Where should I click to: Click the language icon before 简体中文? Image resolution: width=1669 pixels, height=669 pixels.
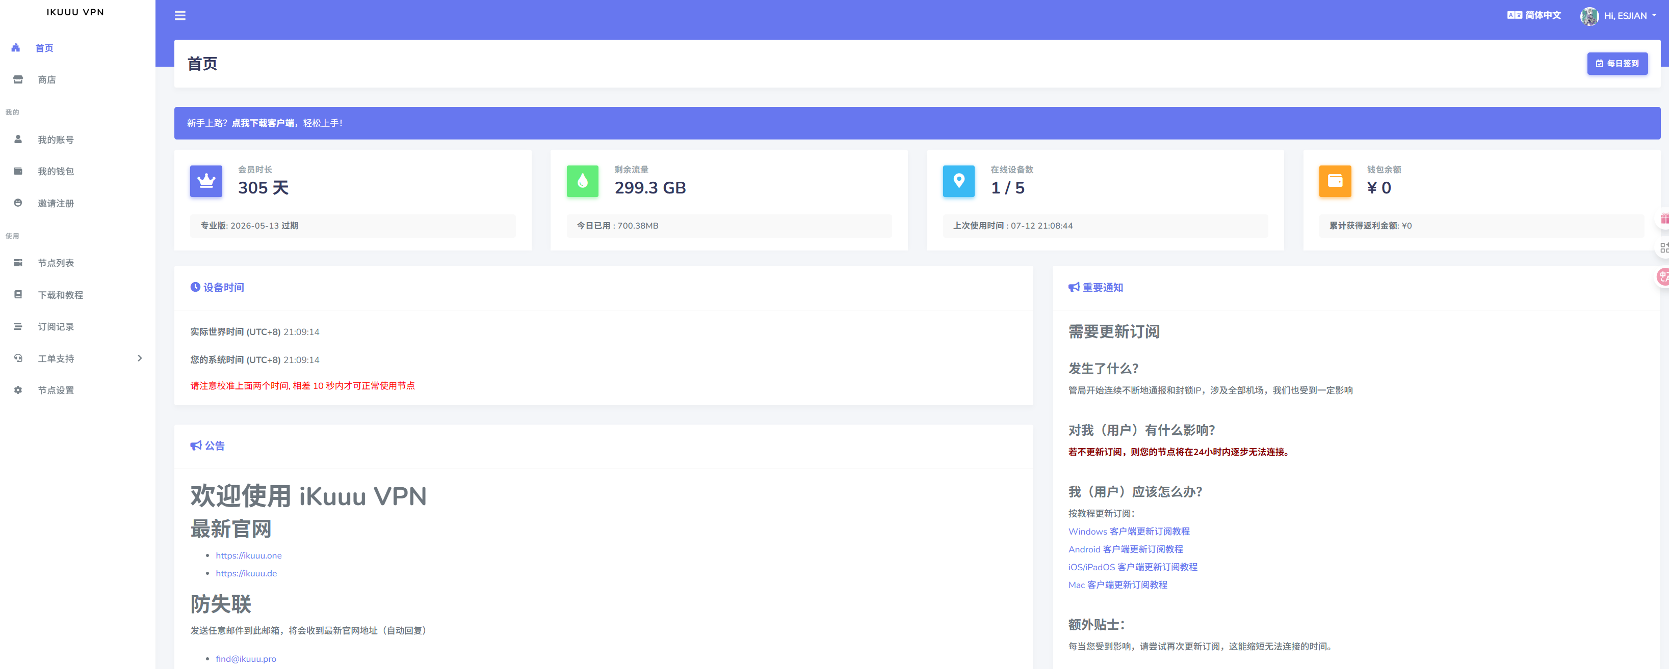1514,15
